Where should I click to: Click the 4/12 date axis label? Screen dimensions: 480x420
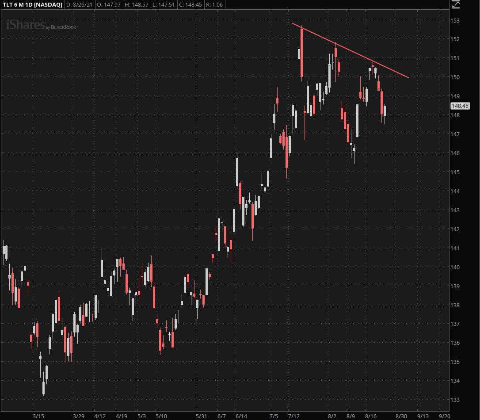click(100, 416)
